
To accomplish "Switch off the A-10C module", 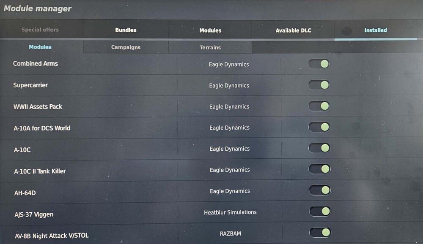I will point(319,148).
